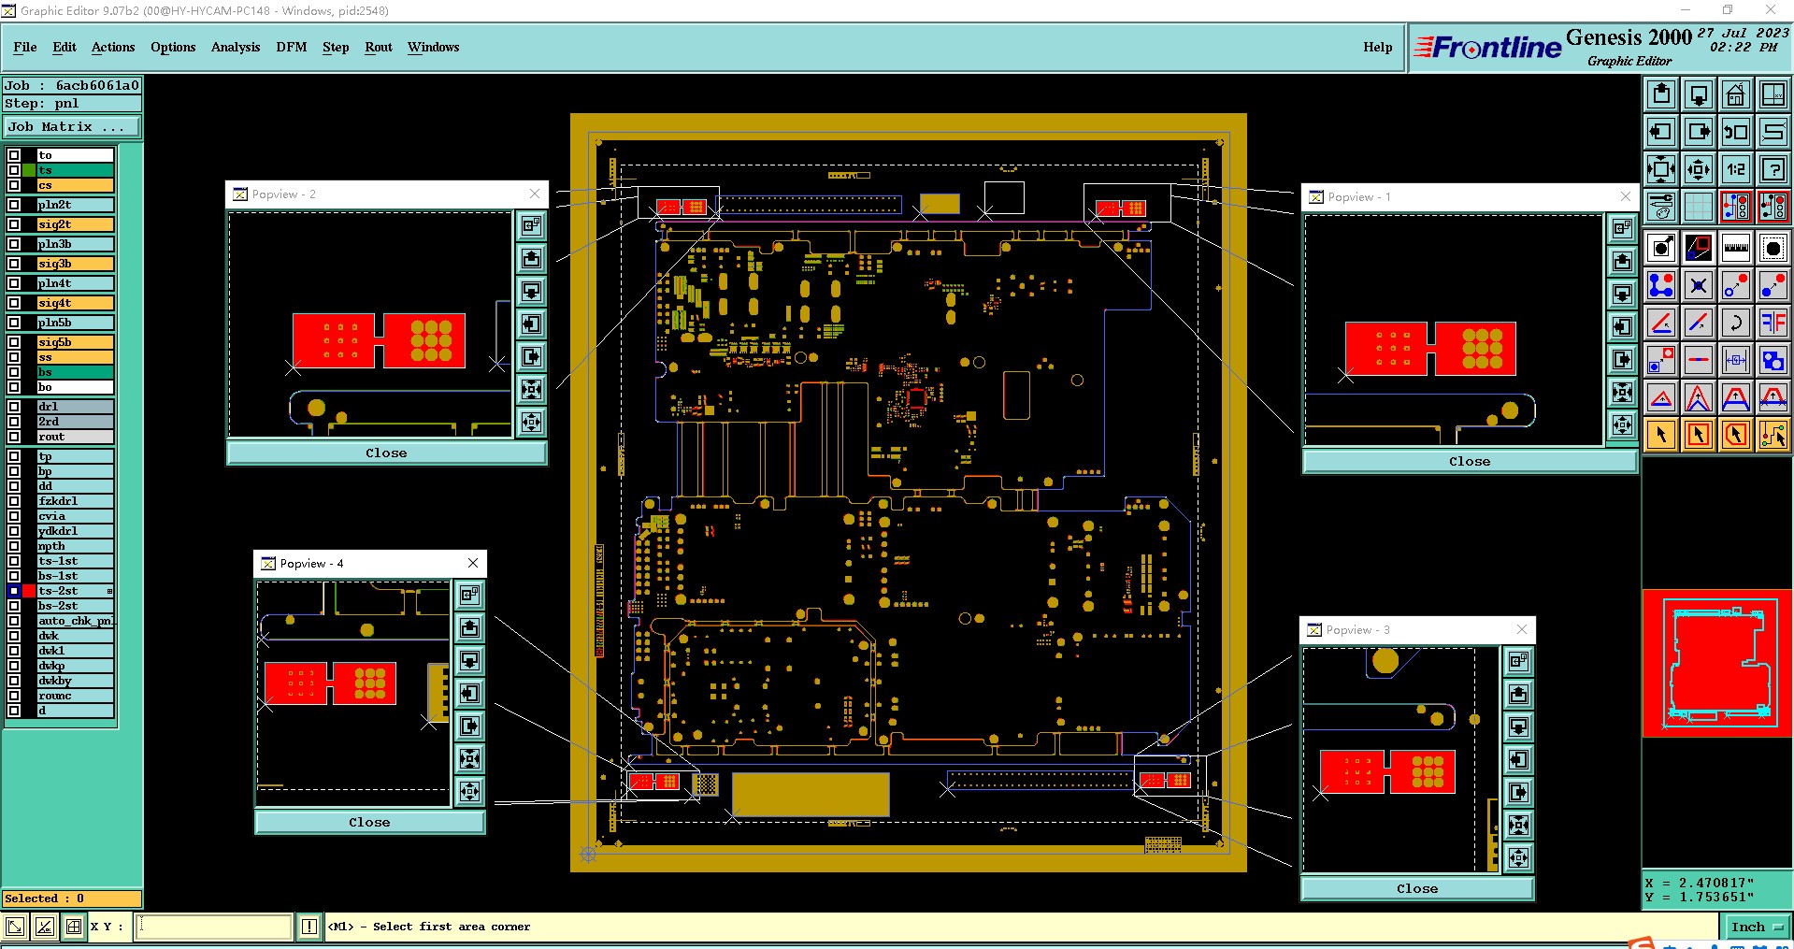Toggle the 'ts-2st' layer checkbox

(14, 591)
